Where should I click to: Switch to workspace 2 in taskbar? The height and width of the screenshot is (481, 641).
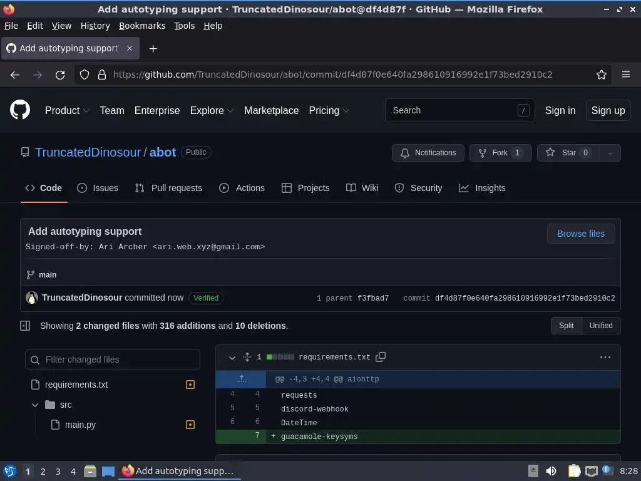tap(43, 472)
